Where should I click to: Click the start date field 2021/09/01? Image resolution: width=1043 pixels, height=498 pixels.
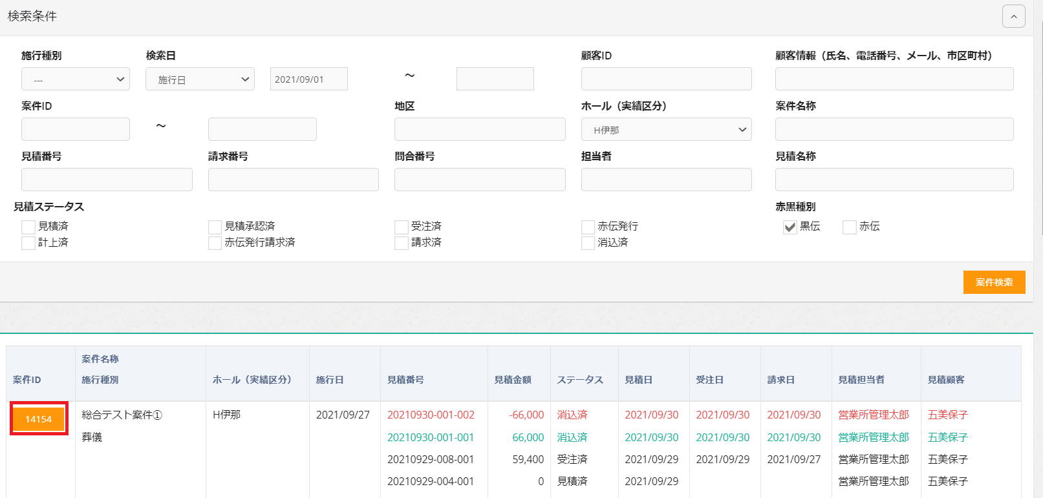pos(308,79)
